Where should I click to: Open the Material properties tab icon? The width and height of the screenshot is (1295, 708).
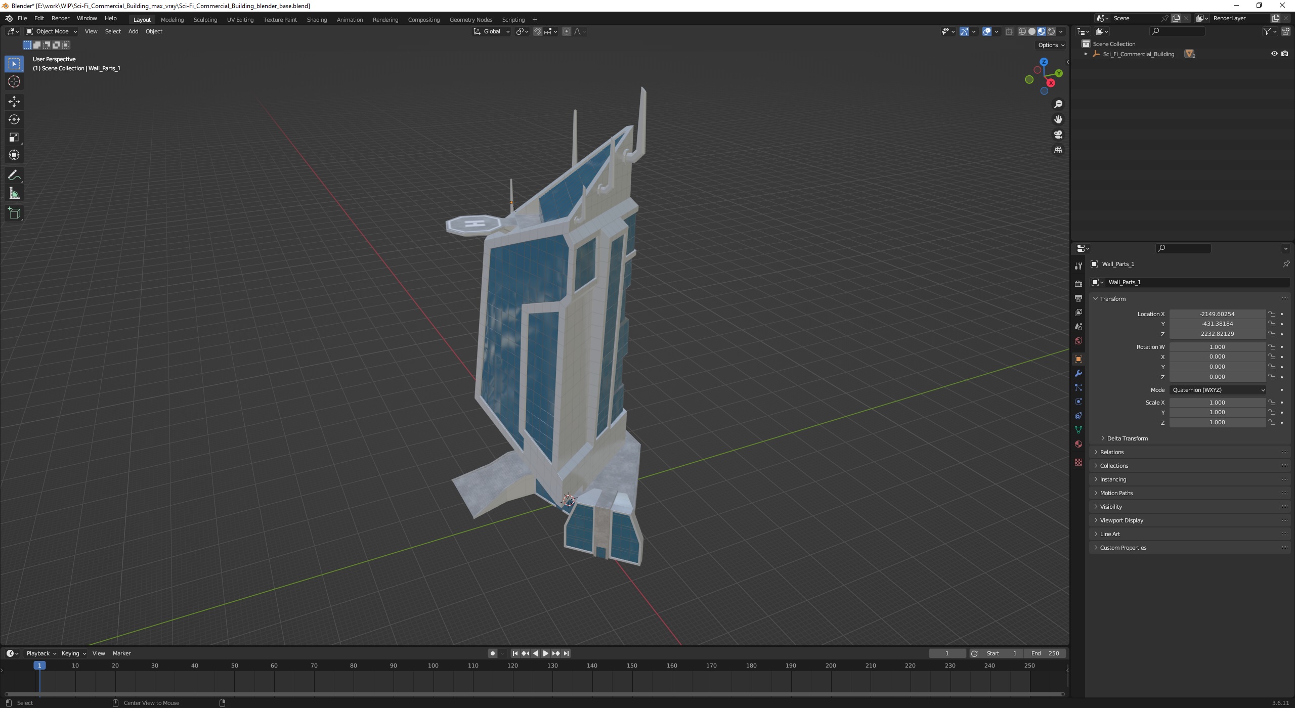[x=1078, y=444]
